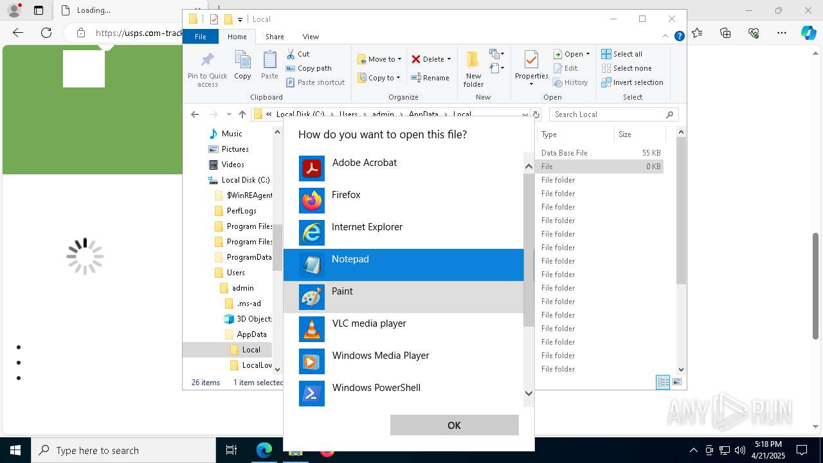Screen dimensions: 823x463
Task: Pick the Paint app icon
Action: 312,297
